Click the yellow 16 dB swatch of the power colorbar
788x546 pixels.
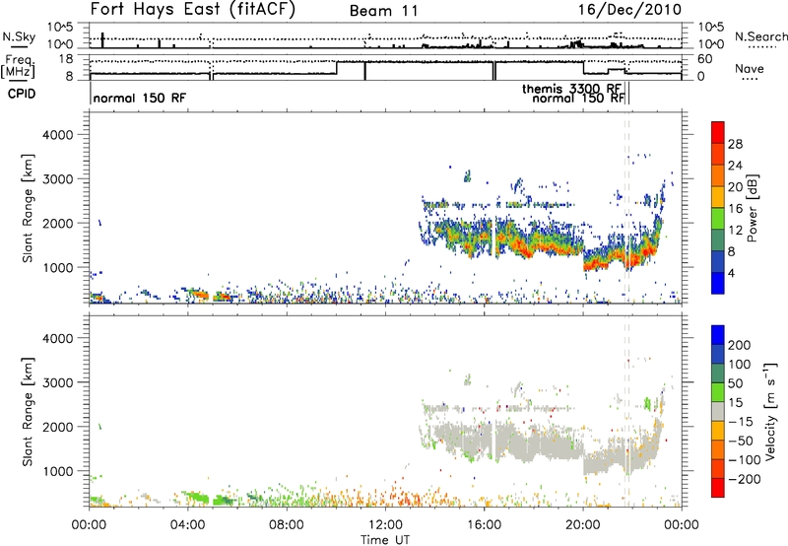point(718,196)
